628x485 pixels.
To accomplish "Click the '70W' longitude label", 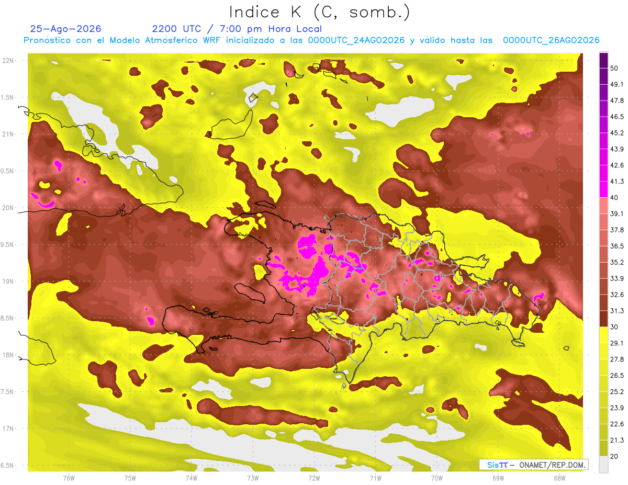I will tap(437, 478).
